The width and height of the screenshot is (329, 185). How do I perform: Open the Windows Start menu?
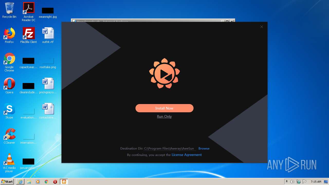click(7, 182)
